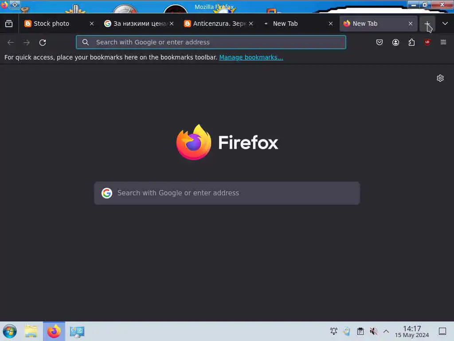
Task: Close the Stock photo tab
Action: click(92, 24)
